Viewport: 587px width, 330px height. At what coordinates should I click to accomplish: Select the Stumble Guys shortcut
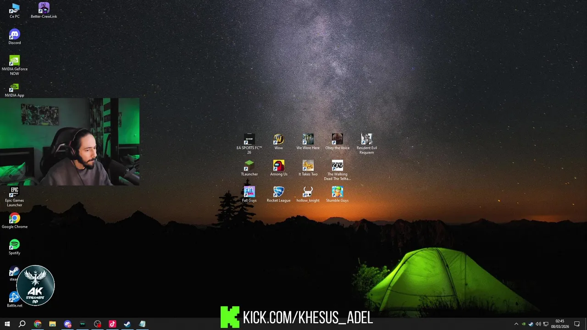[x=337, y=194]
